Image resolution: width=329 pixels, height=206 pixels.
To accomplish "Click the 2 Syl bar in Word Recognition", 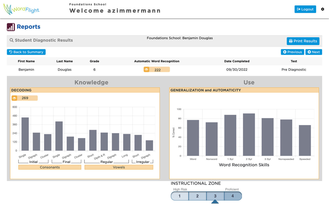I will [x=249, y=135].
